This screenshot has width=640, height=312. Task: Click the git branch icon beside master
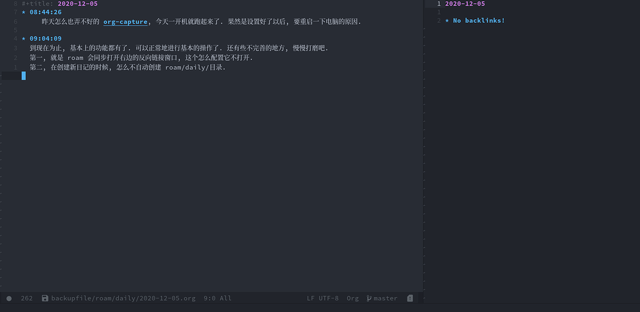tap(369, 298)
